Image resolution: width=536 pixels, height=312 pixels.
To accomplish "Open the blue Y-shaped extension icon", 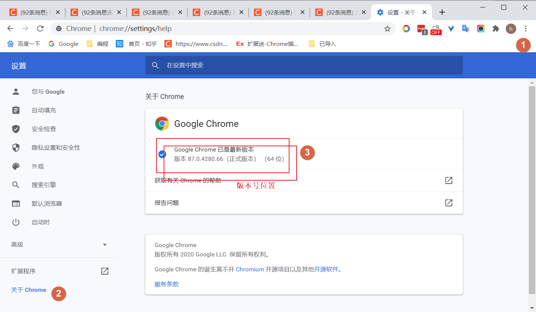I will [x=451, y=29].
